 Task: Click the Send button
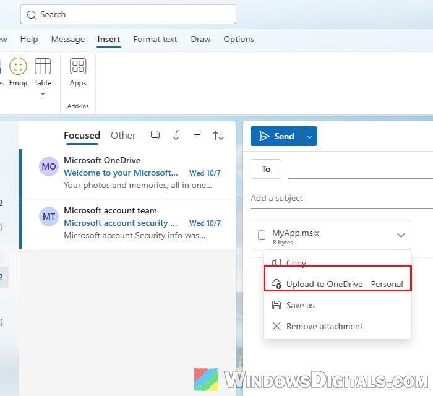276,136
